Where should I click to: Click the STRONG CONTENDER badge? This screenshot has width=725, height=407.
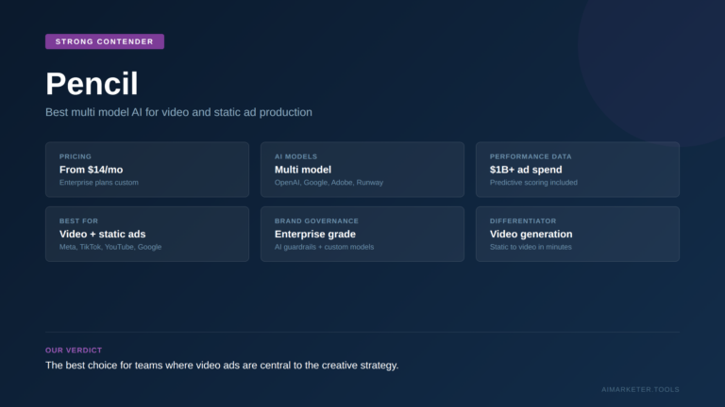coord(105,41)
